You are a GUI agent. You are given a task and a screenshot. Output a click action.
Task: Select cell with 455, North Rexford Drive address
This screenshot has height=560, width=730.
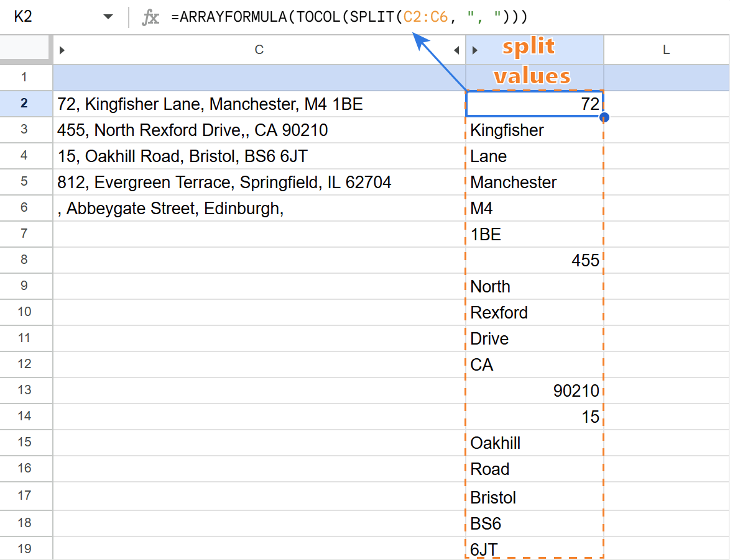tap(259, 130)
